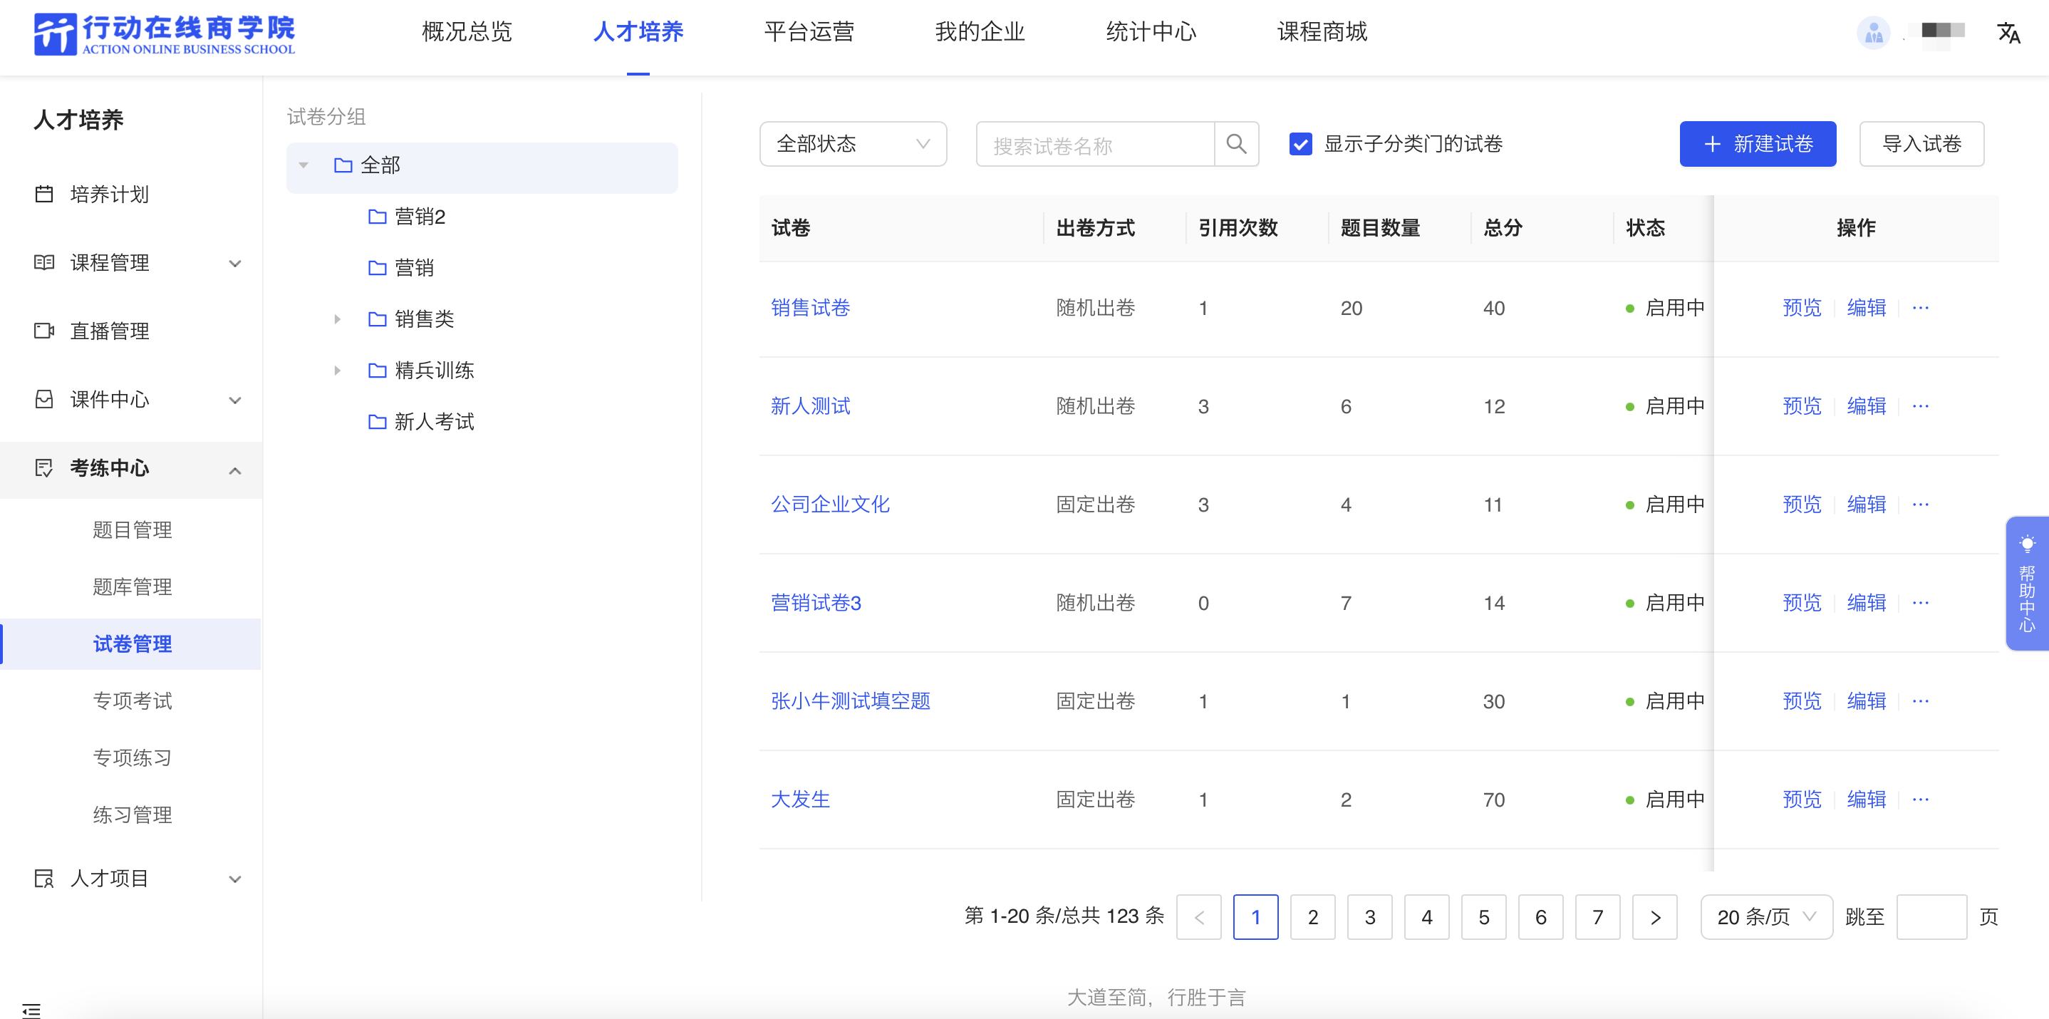The width and height of the screenshot is (2049, 1019).
Task: Click the 搜索试卷名称 search field
Action: click(1095, 144)
